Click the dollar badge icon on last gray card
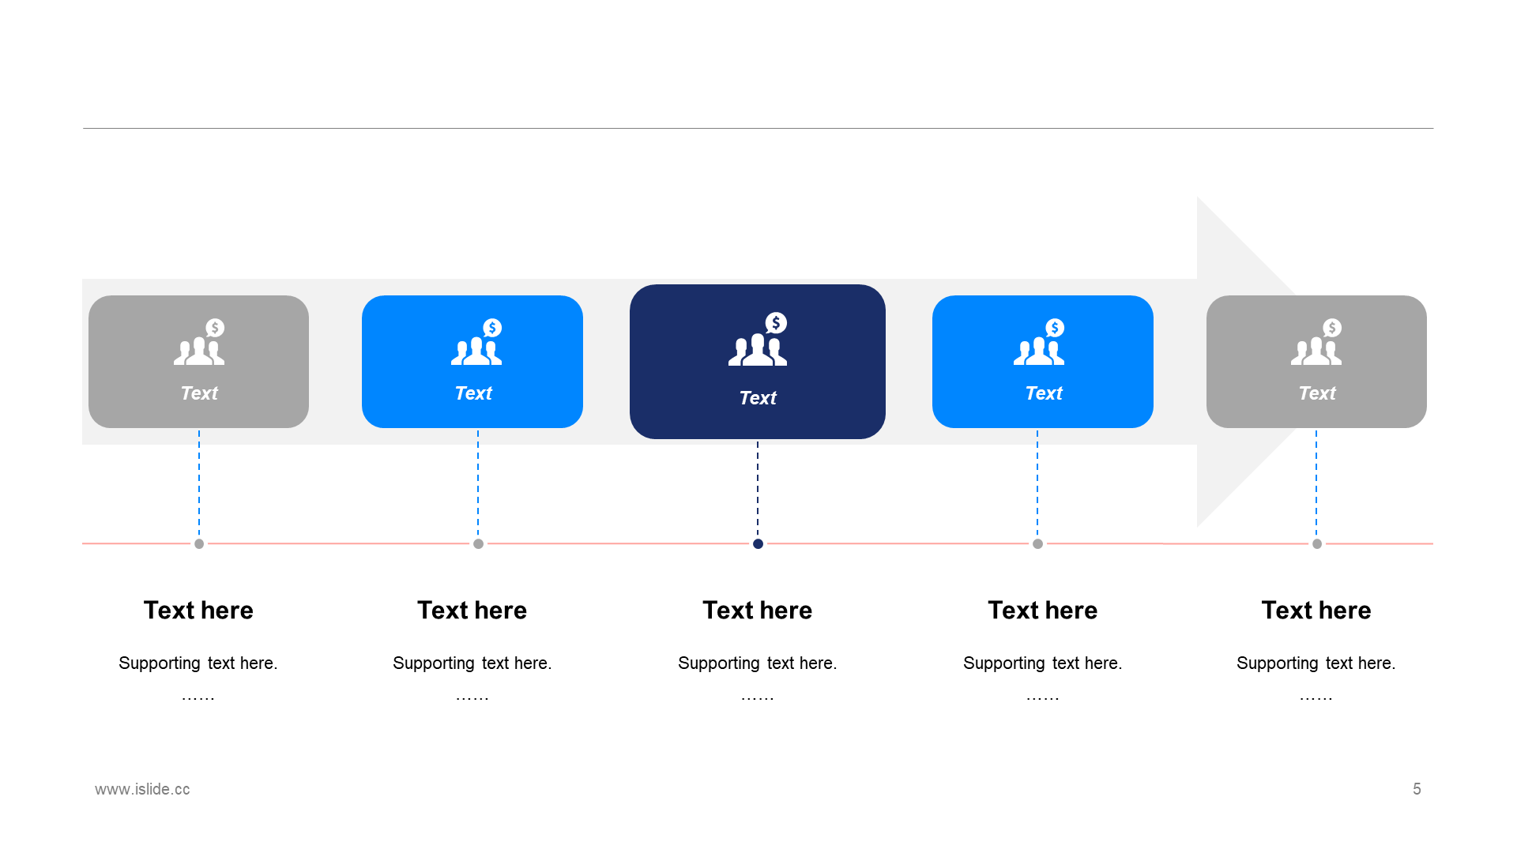Viewport: 1517px width, 853px height. pos(1334,327)
